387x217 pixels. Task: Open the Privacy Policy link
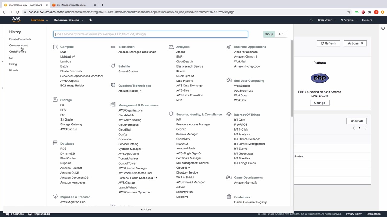point(354,214)
